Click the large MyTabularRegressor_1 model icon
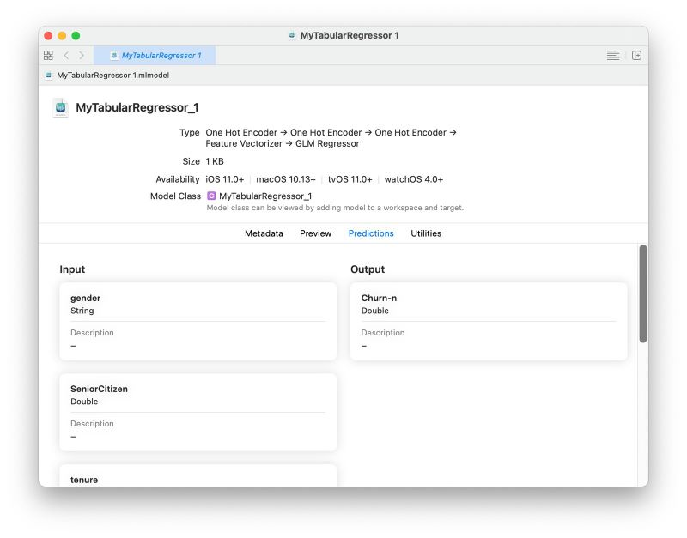 (x=60, y=108)
